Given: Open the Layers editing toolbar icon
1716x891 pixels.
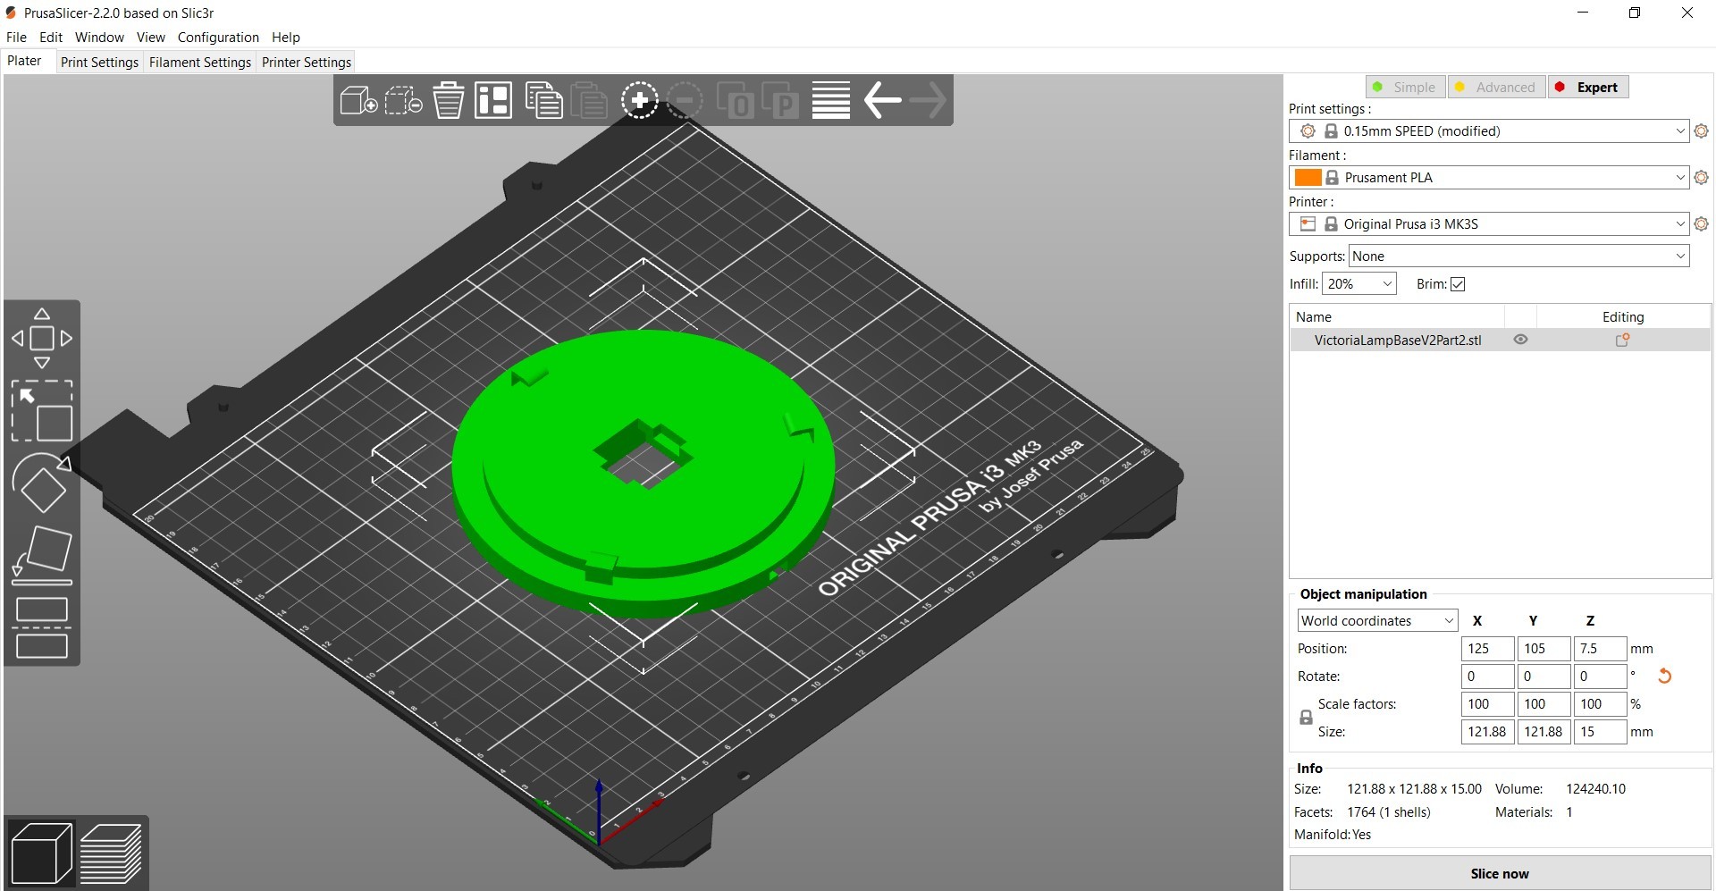Looking at the screenshot, I should coord(831,100).
